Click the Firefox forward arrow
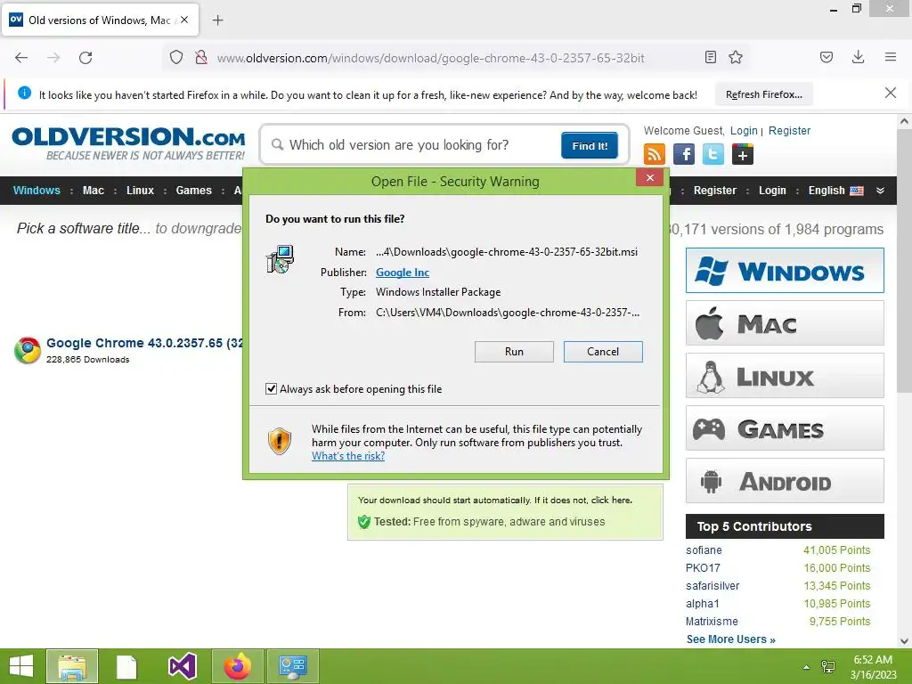This screenshot has width=912, height=684. (x=53, y=58)
